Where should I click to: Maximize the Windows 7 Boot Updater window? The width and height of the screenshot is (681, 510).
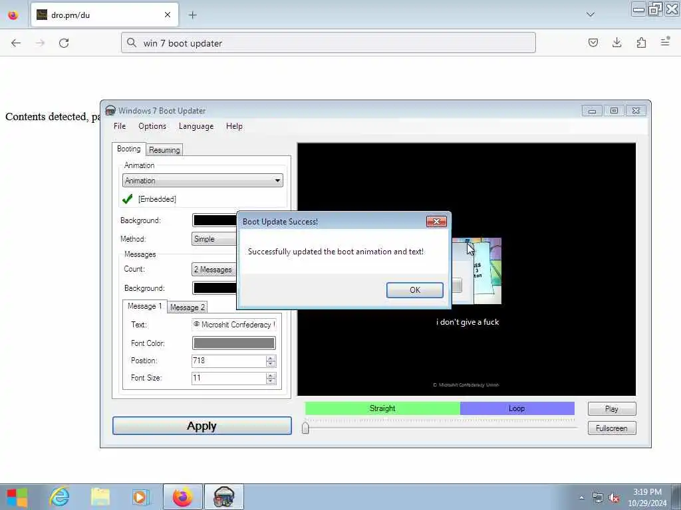point(614,111)
